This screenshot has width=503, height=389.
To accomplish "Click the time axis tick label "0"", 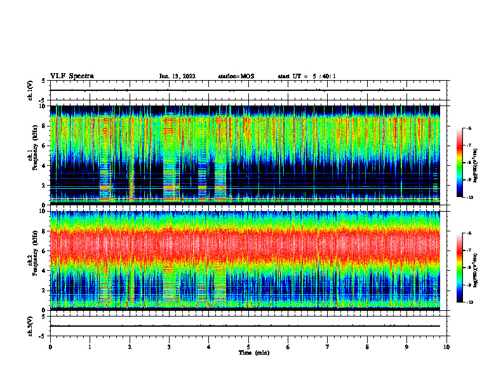I will point(50,347).
